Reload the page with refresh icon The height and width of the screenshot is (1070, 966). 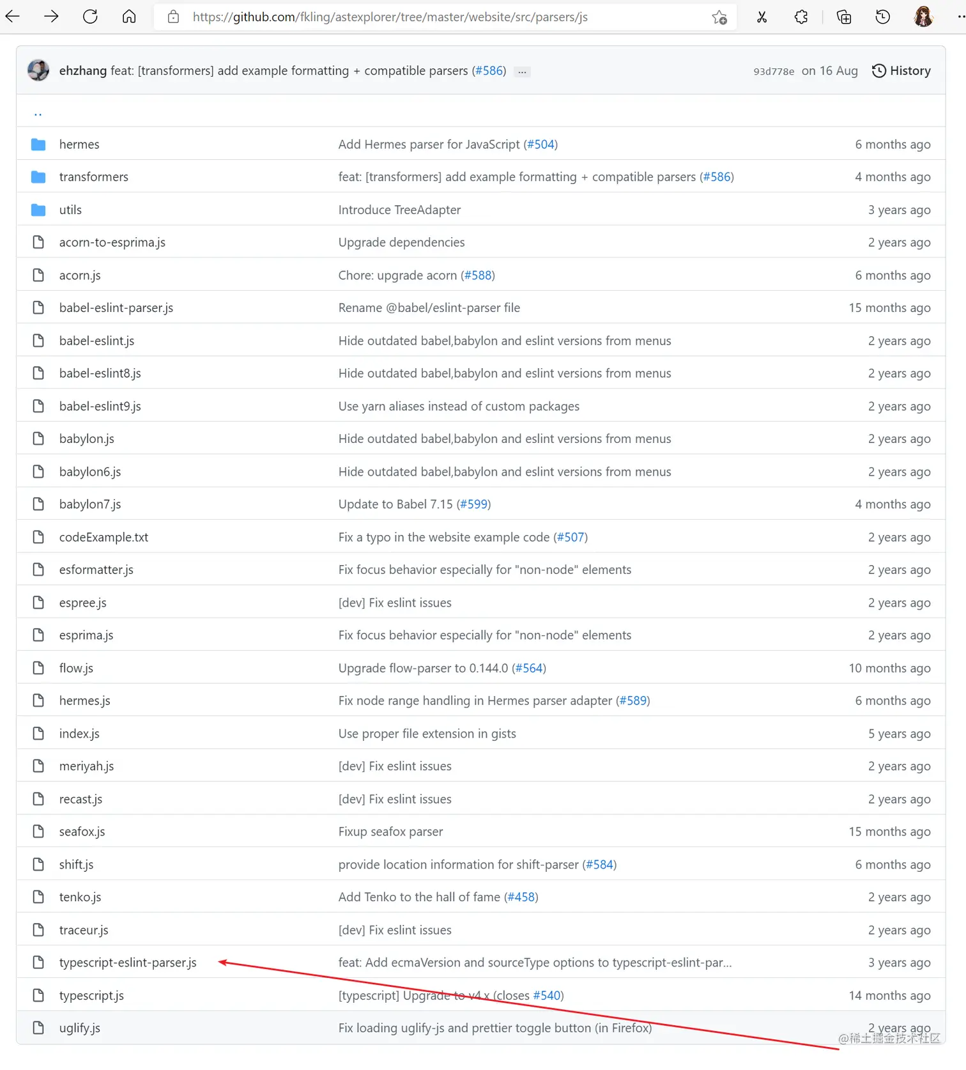[x=90, y=17]
